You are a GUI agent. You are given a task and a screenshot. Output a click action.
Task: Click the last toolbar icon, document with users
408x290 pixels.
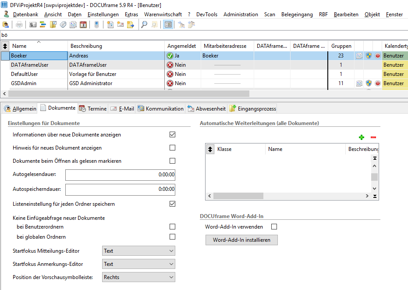(192, 25)
